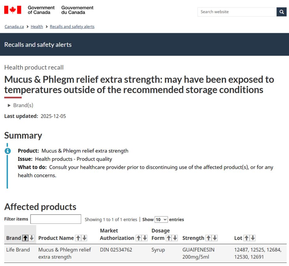Image resolution: width=289 pixels, height=266 pixels.
Task: Open Recalls and safety alerts breadcrumb
Action: coord(72,27)
